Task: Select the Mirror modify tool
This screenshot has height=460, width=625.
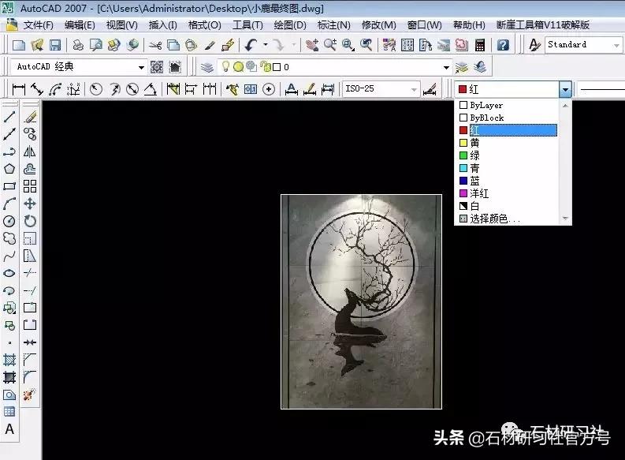Action: (30, 151)
